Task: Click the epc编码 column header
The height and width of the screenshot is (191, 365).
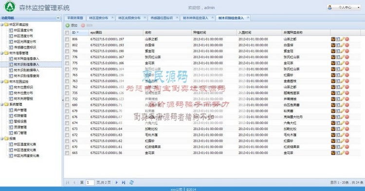Action: tap(116, 32)
